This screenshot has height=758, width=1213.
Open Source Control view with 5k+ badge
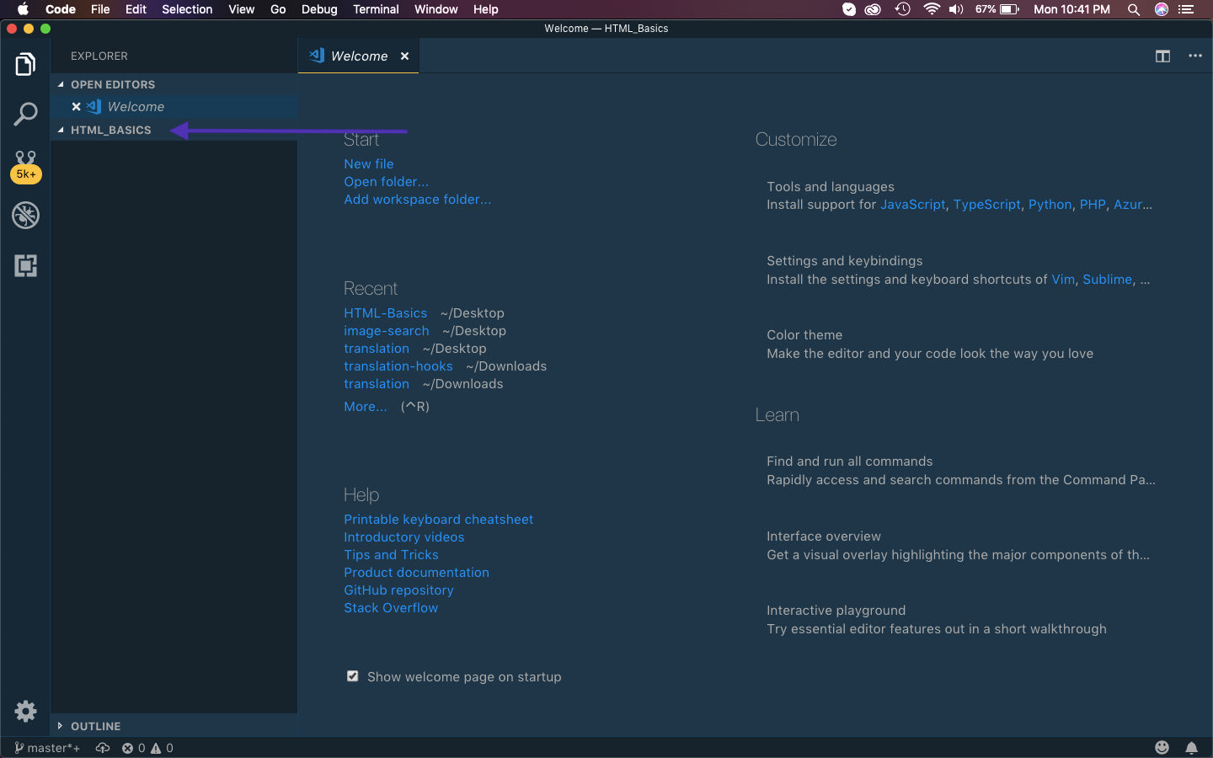click(25, 166)
